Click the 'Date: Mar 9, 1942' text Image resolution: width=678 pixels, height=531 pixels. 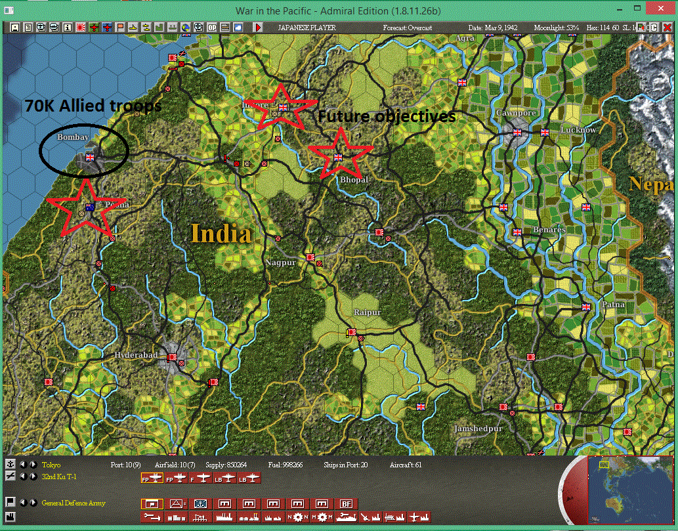pyautogui.click(x=492, y=28)
